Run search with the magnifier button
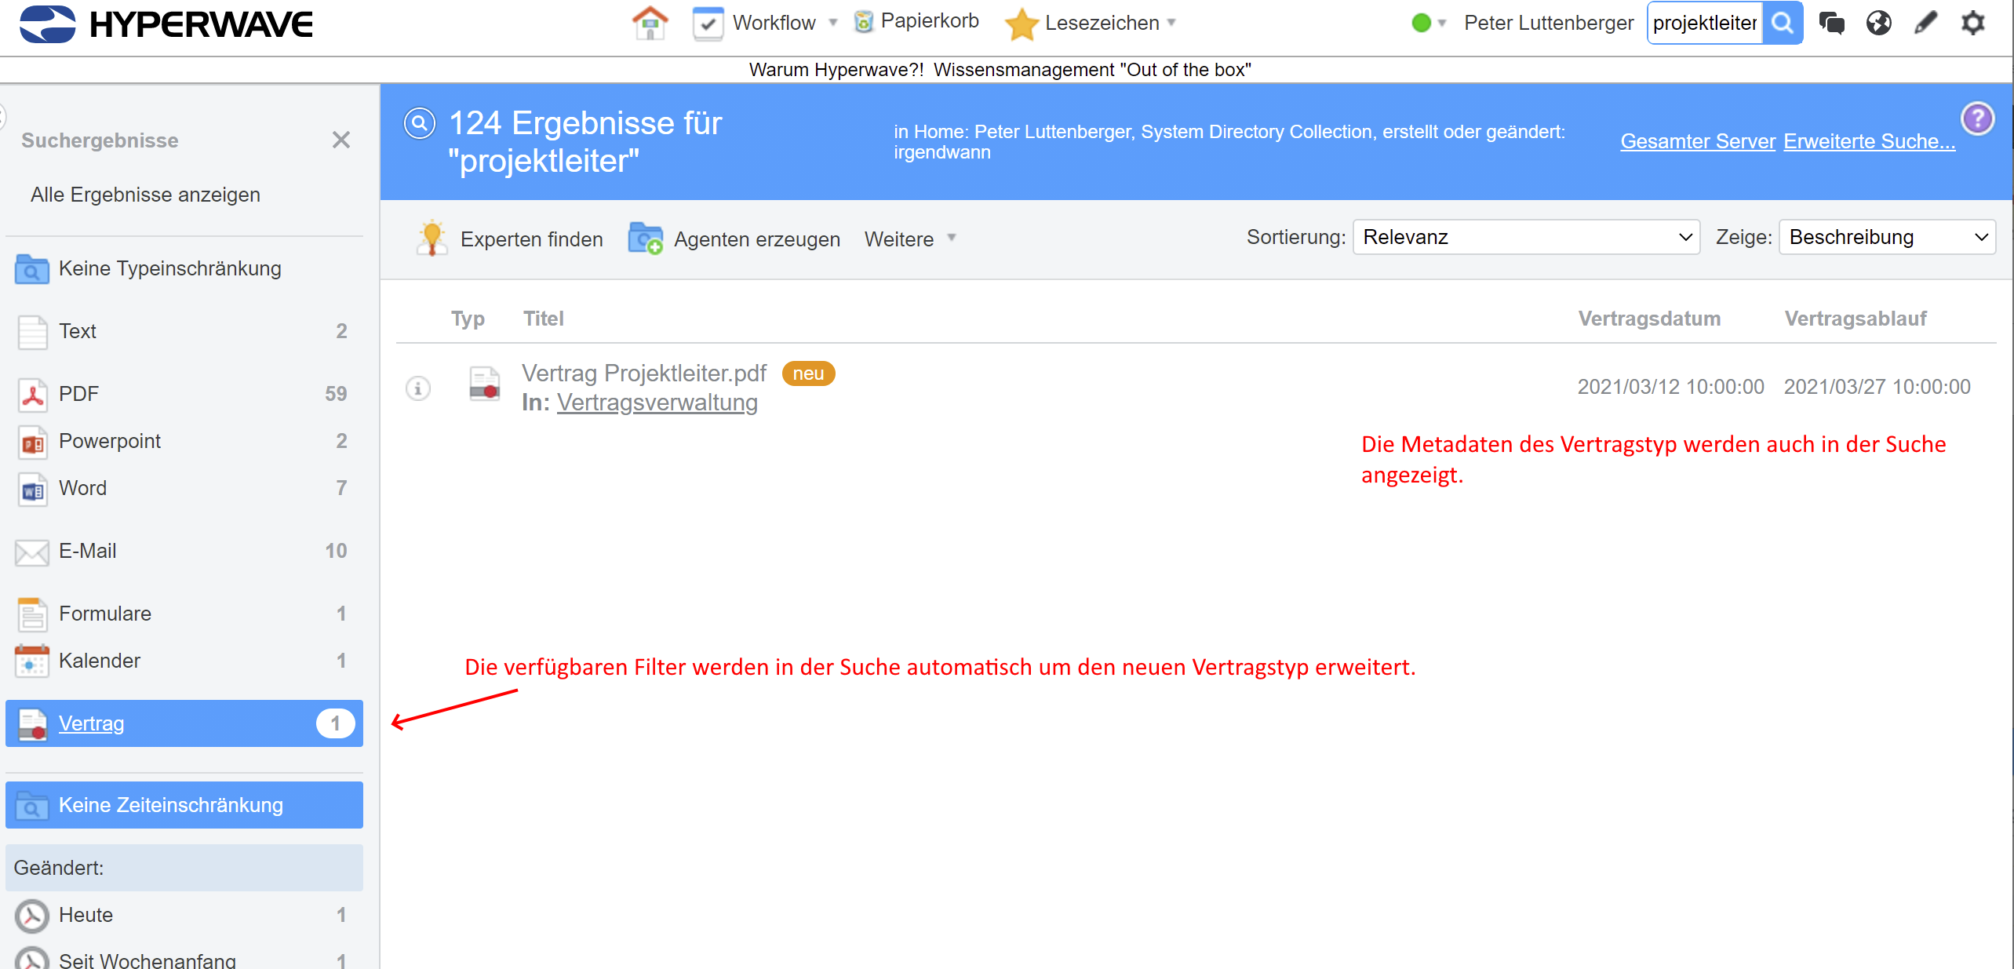The height and width of the screenshot is (969, 2014). (1782, 23)
